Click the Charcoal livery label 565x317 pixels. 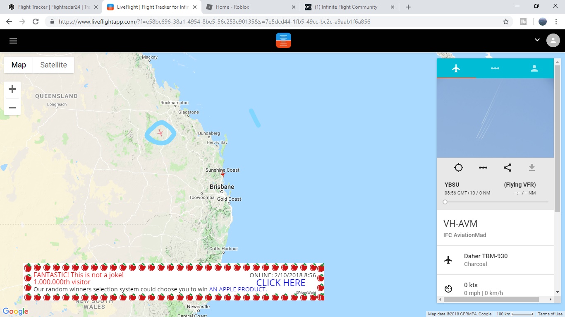tap(476, 264)
